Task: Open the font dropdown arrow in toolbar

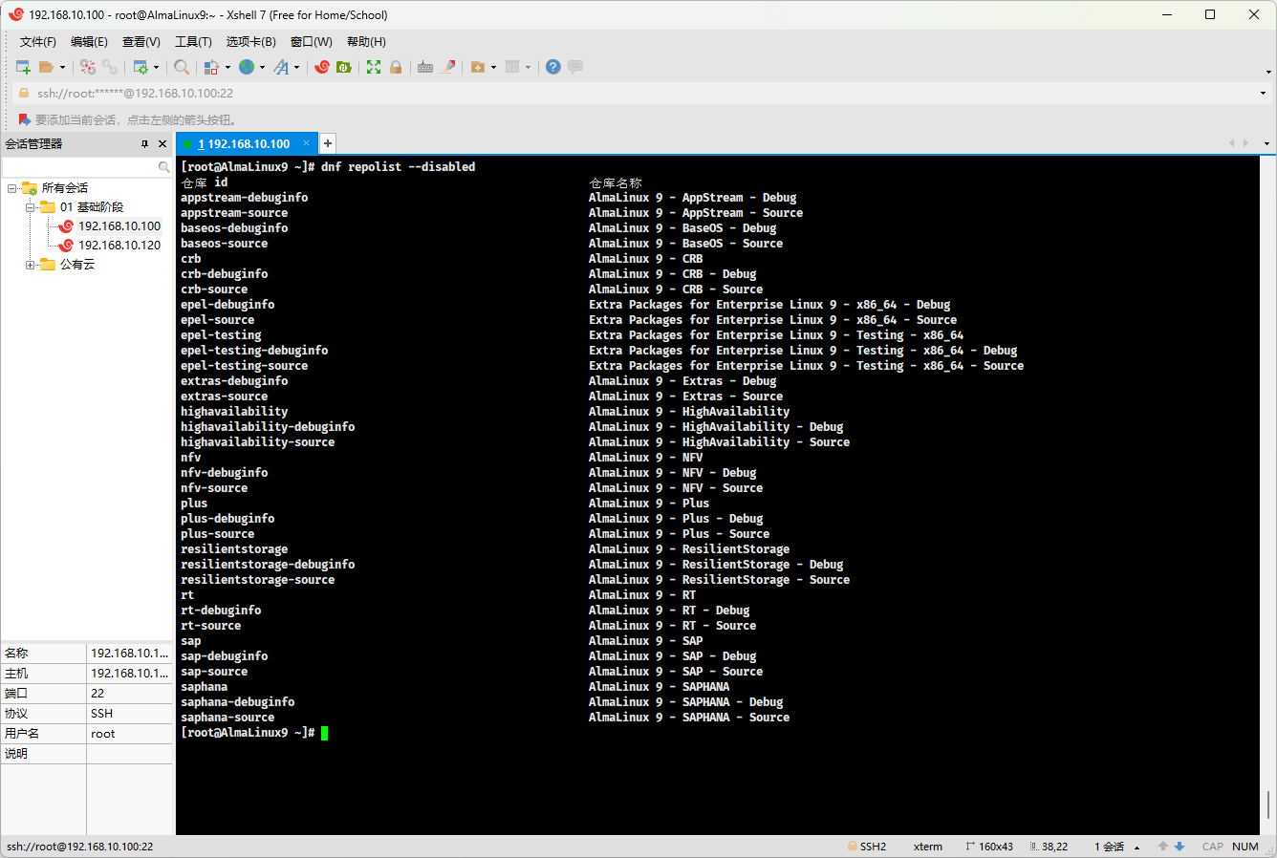Action: click(296, 68)
